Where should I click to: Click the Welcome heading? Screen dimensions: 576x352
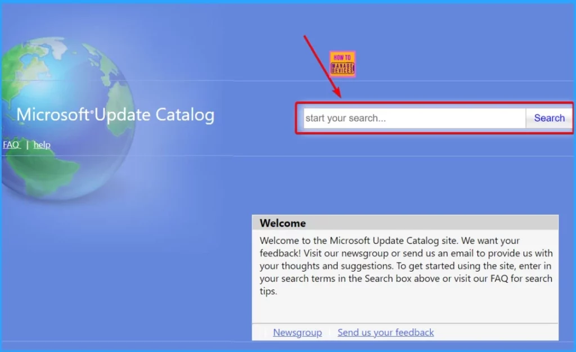282,223
